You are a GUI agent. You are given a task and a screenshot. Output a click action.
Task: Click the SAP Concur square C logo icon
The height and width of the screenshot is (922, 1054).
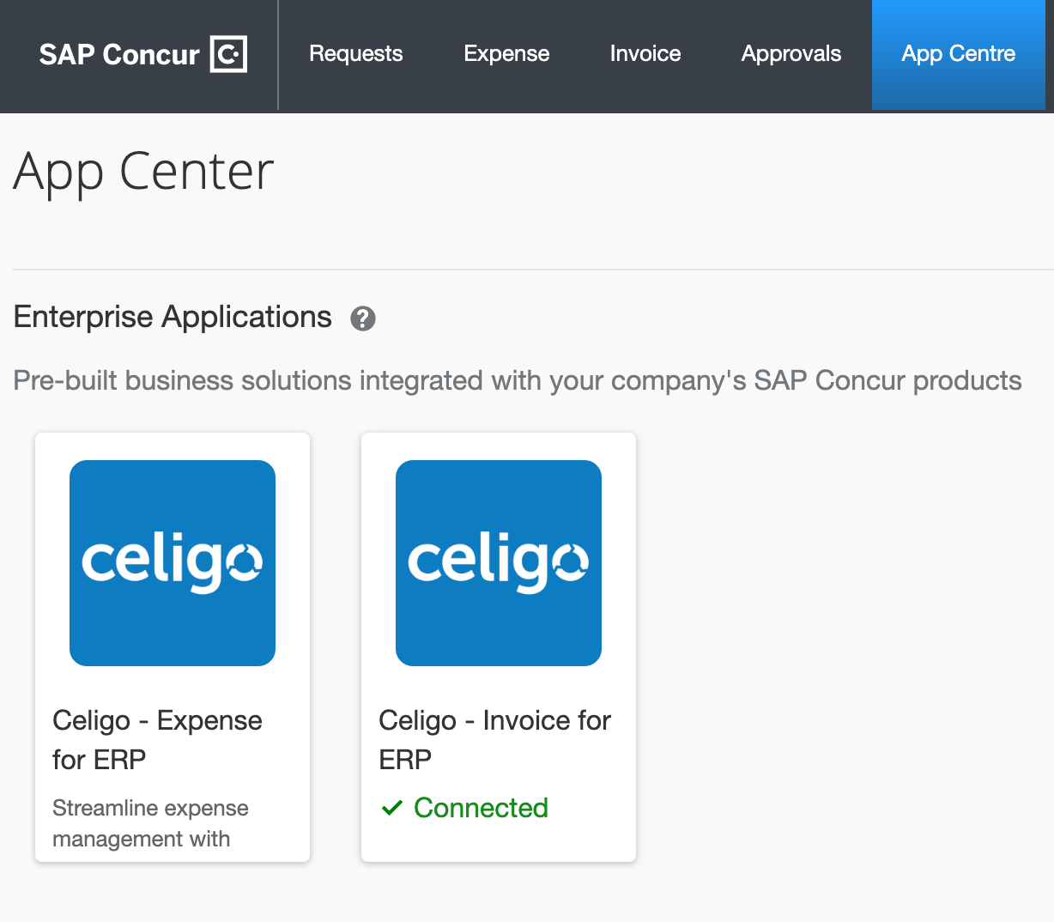click(228, 54)
